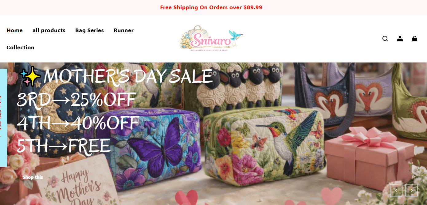Expand the Bag Series menu
427x205 pixels.
(89, 30)
